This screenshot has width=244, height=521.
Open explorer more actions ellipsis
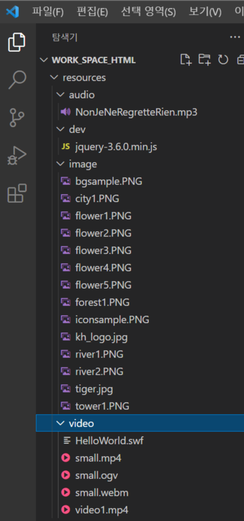pos(235,37)
